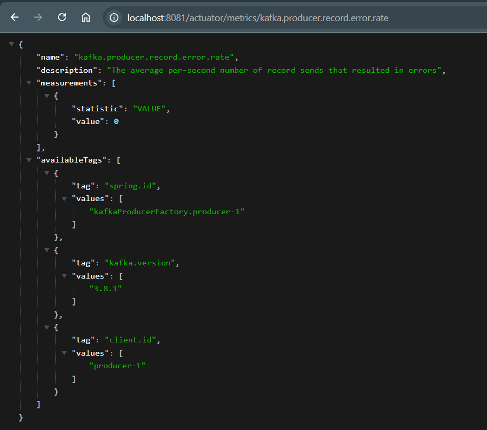Collapse the "availableTags" array

pos(29,160)
